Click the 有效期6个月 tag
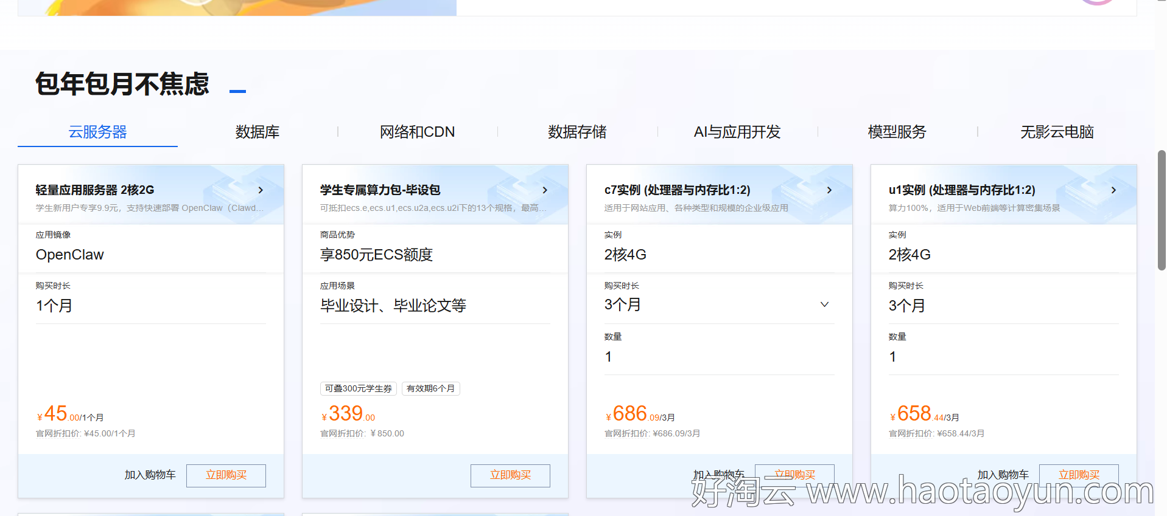Screen dimensions: 1167x516 tap(430, 388)
